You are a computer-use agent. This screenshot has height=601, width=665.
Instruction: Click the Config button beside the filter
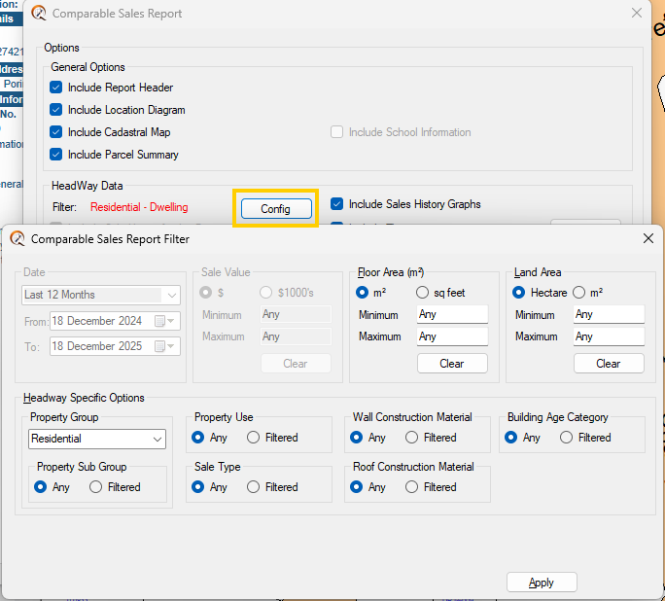277,208
